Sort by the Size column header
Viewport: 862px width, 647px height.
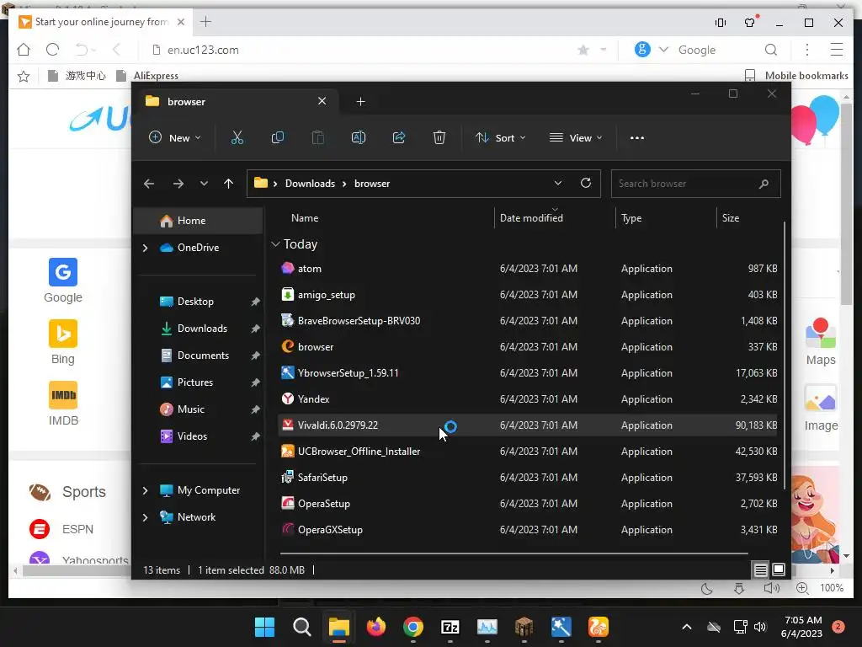(x=730, y=218)
